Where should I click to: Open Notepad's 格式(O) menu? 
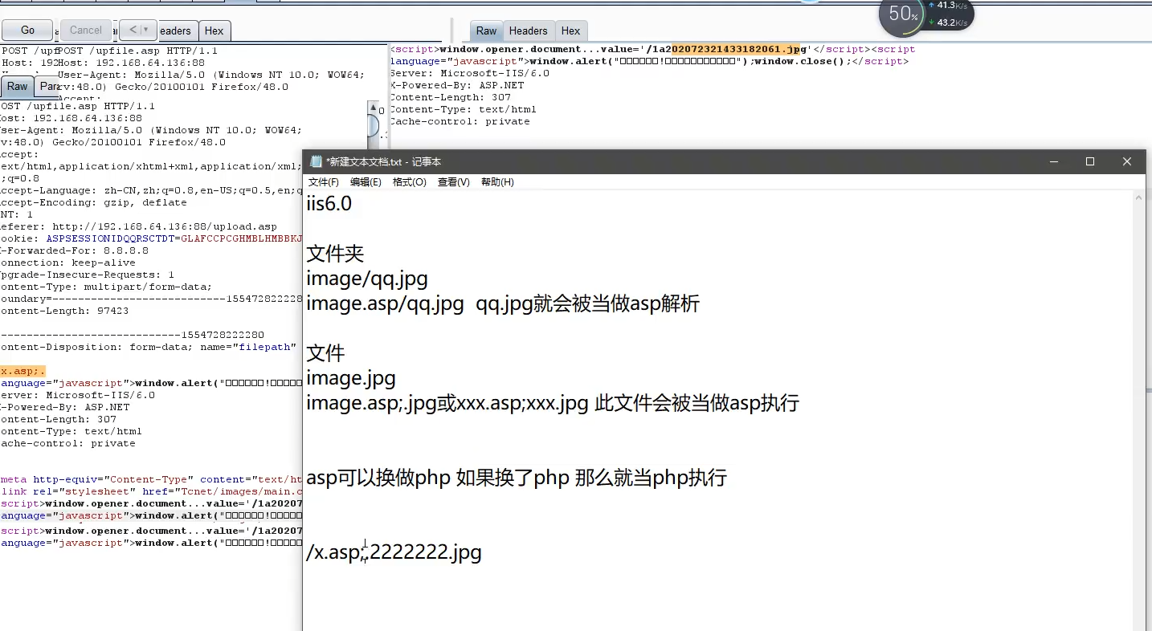click(410, 182)
